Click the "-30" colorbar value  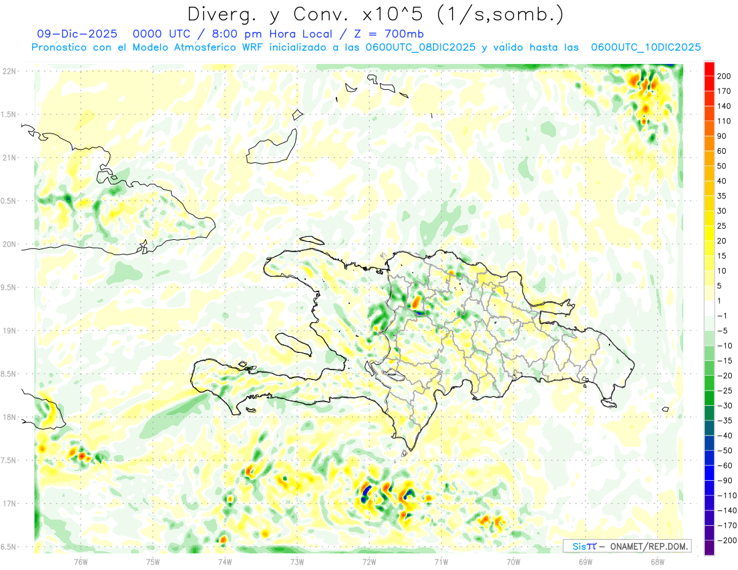point(725,406)
